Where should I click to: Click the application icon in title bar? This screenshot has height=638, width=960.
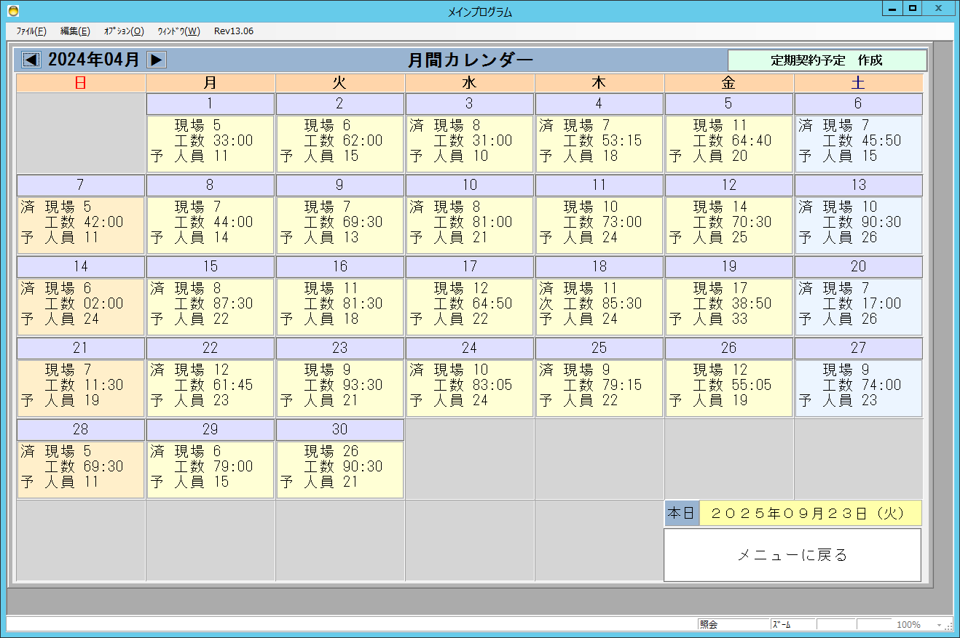(12, 11)
